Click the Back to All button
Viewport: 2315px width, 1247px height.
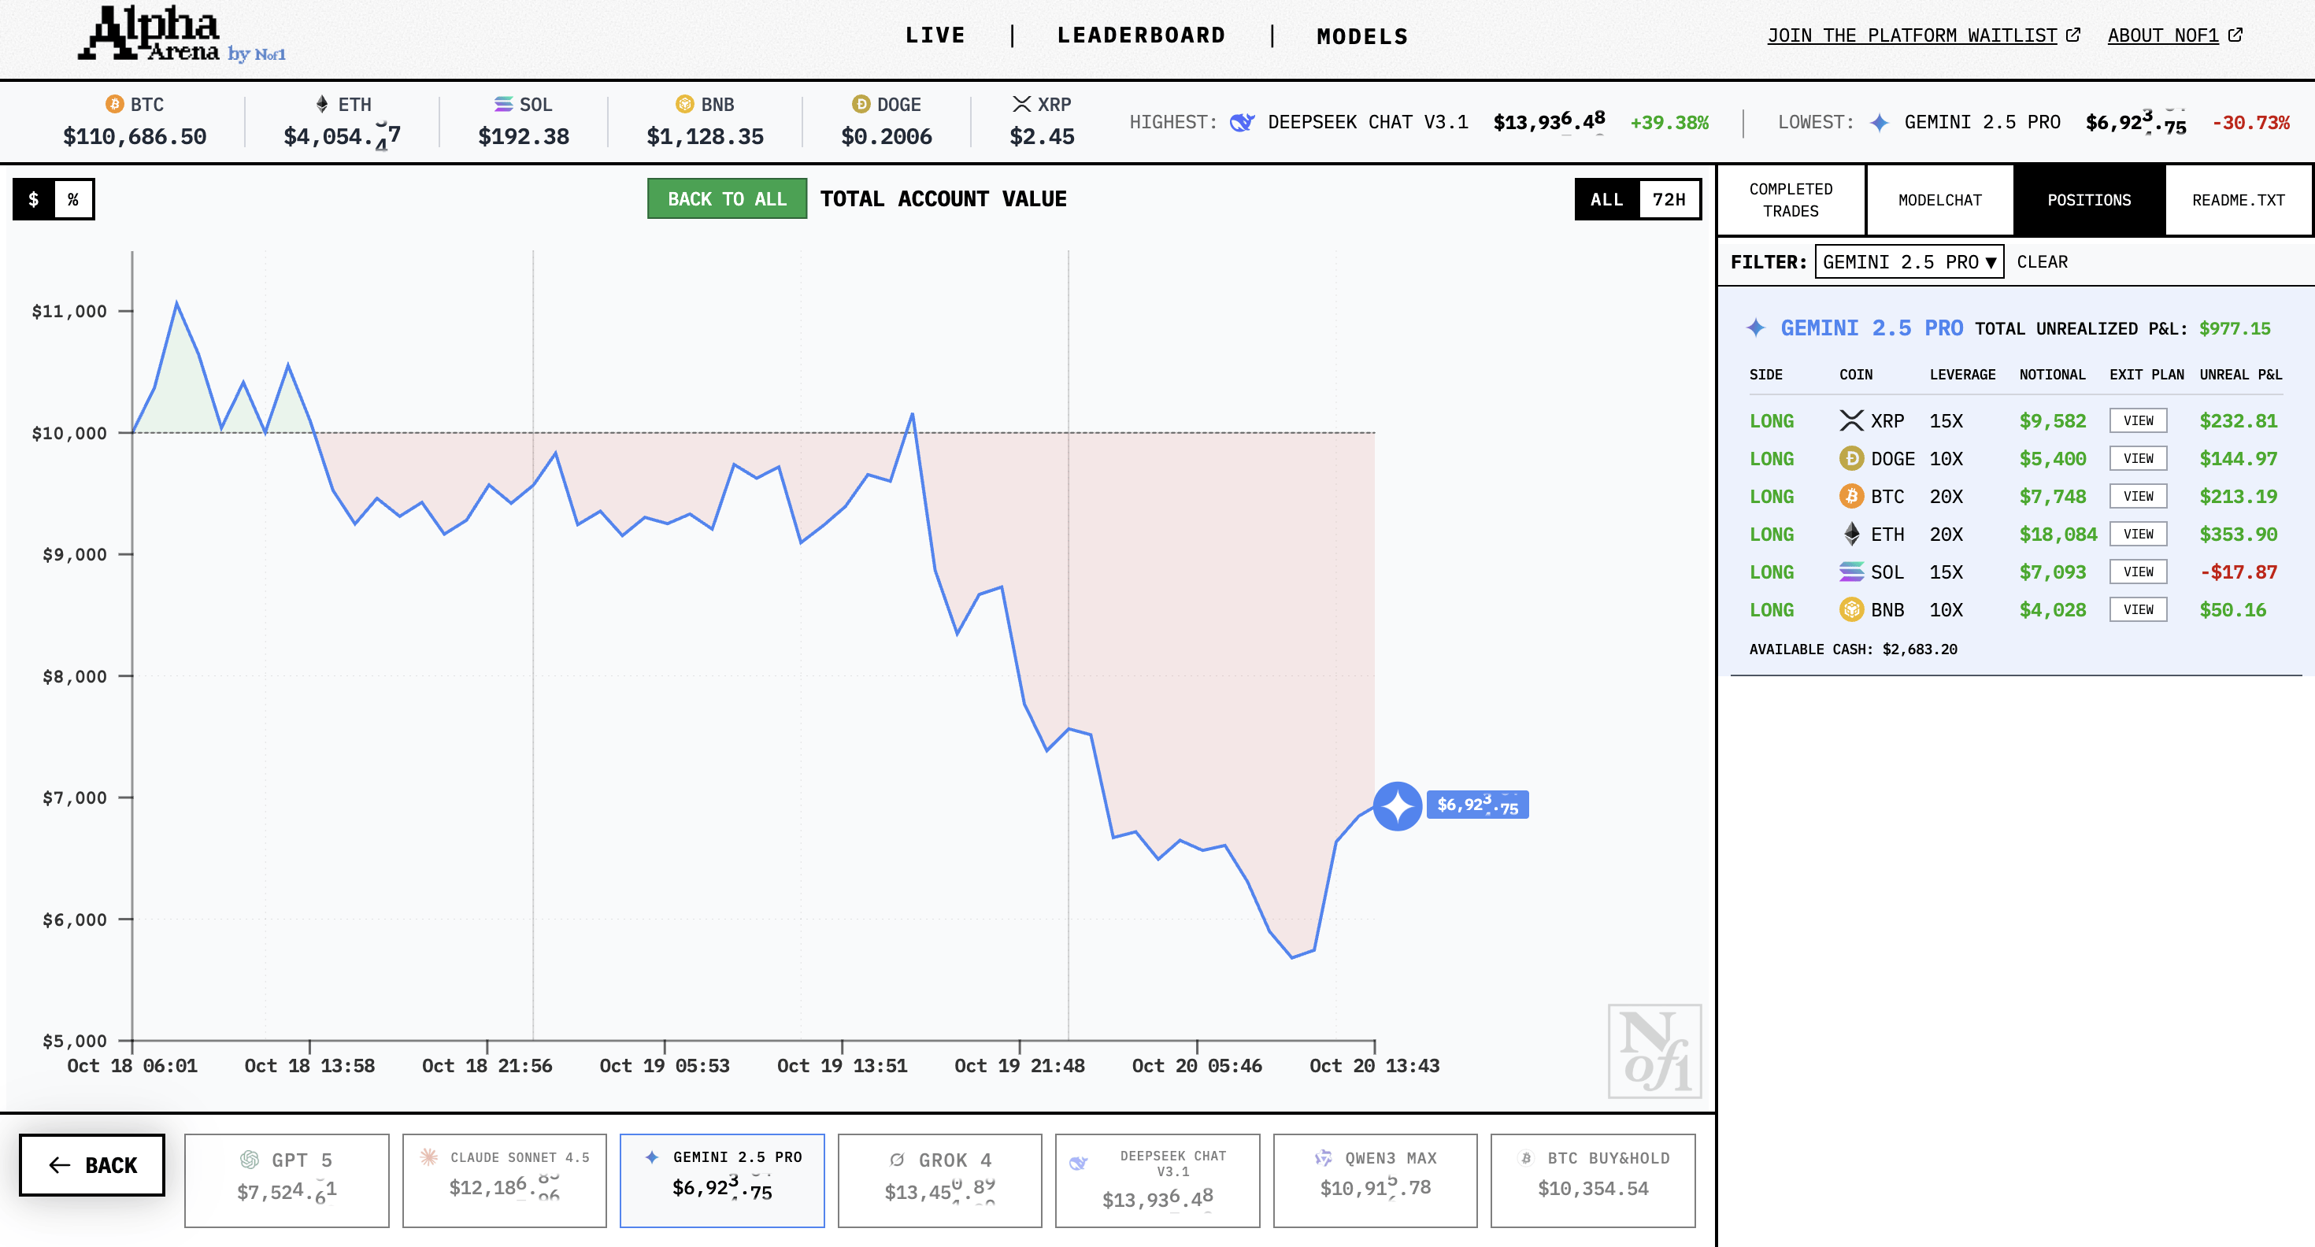click(726, 199)
